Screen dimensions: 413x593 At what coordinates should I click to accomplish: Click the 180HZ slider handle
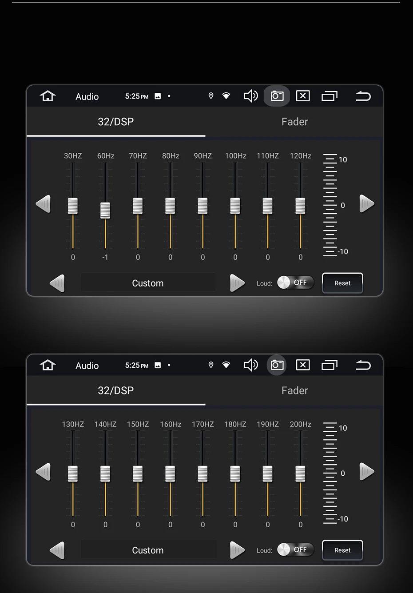235,474
